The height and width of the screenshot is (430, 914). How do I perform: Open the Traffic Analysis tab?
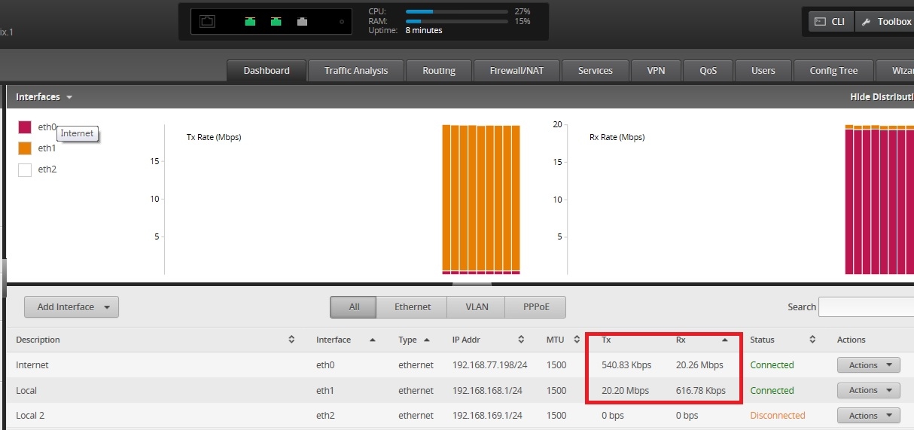point(356,71)
